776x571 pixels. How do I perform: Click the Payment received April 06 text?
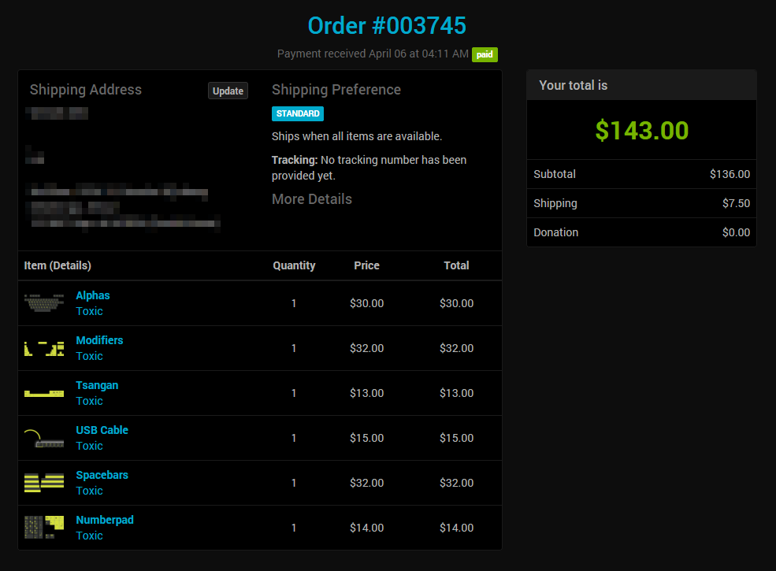click(x=373, y=54)
